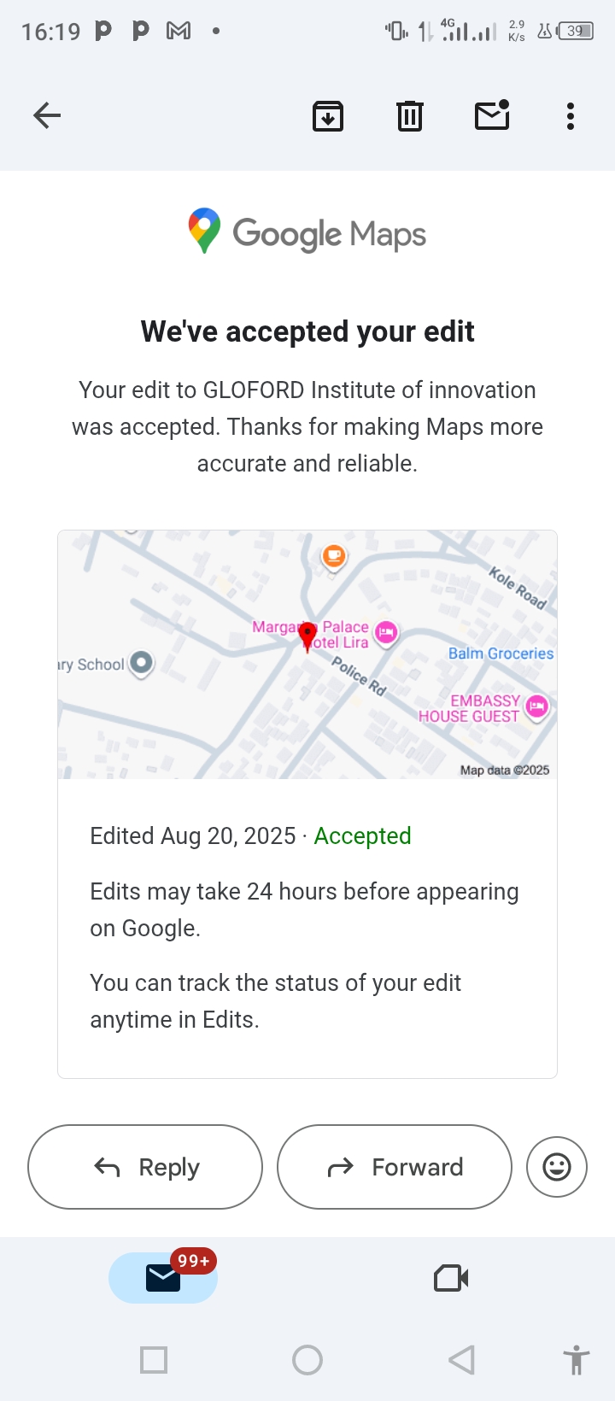Archive this email
Viewport: 615px width, 1401px height.
click(x=328, y=116)
